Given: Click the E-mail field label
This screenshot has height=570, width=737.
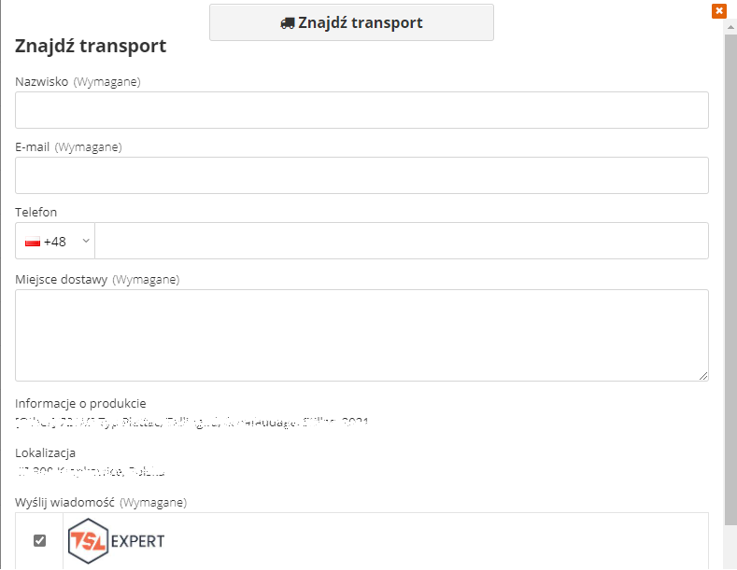Looking at the screenshot, I should [33, 147].
